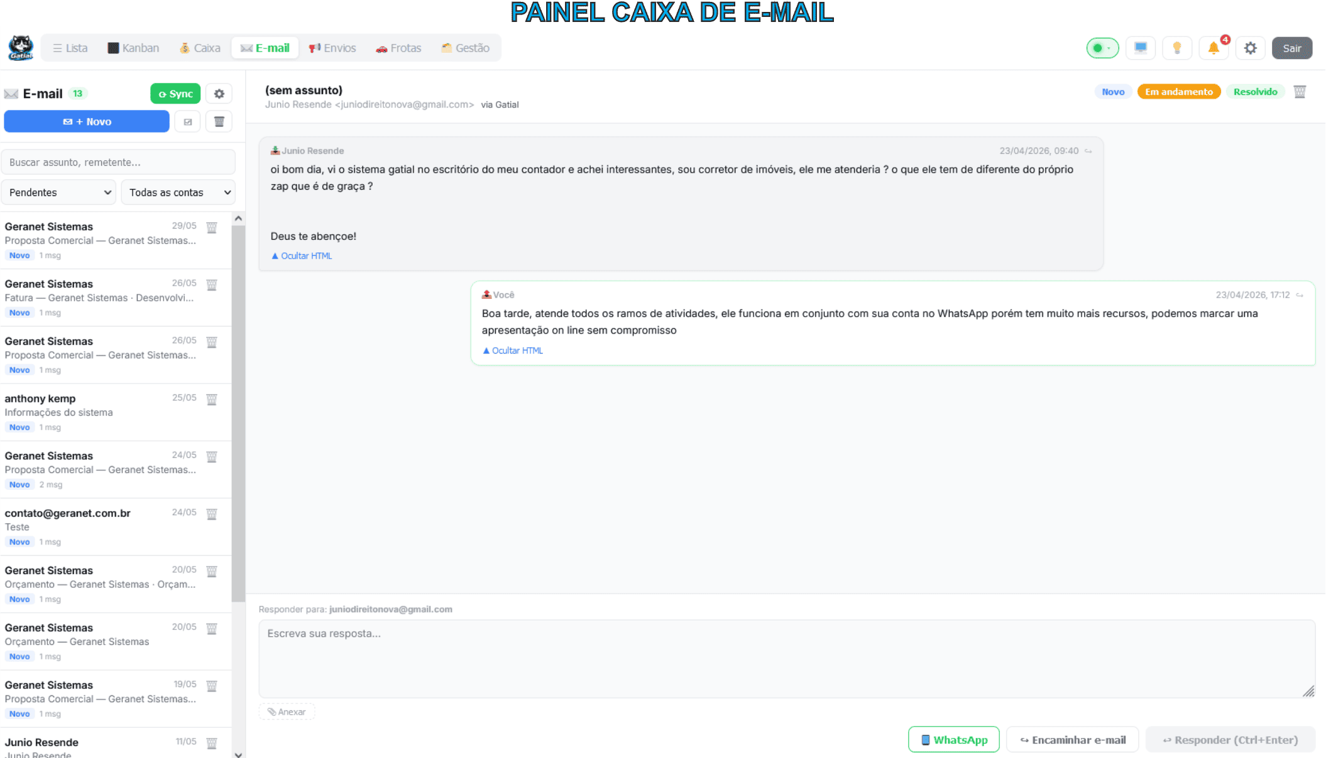The width and height of the screenshot is (1326, 758).
Task: Reply arrow on Junio Resende message
Action: pyautogui.click(x=1088, y=151)
